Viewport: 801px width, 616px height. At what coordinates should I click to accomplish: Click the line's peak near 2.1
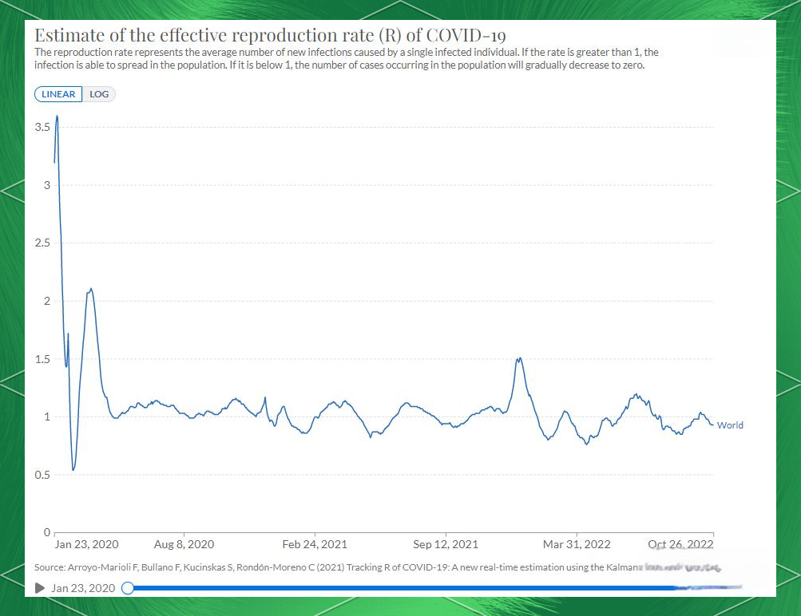pyautogui.click(x=91, y=289)
